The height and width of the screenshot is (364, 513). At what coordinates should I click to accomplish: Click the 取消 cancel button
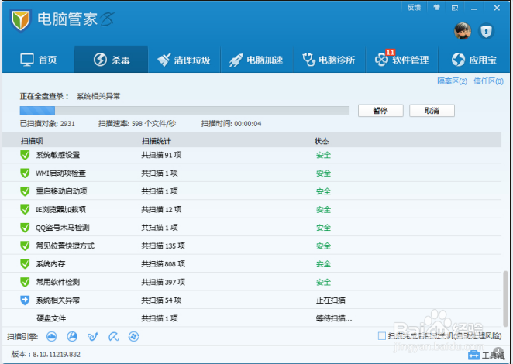432,111
